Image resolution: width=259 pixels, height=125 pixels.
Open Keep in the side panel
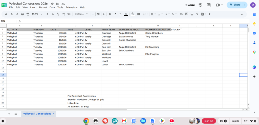point(254,24)
